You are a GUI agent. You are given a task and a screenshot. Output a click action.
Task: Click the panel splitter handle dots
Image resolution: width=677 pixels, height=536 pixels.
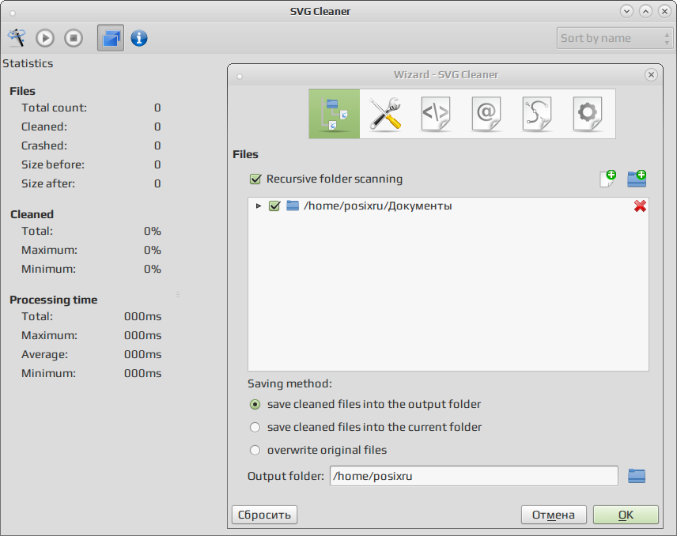(178, 295)
